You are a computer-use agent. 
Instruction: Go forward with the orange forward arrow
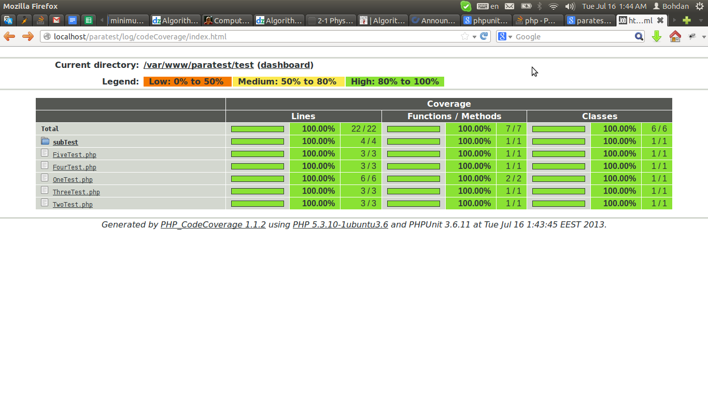(27, 36)
